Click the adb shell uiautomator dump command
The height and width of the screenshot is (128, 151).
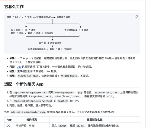[28, 112]
